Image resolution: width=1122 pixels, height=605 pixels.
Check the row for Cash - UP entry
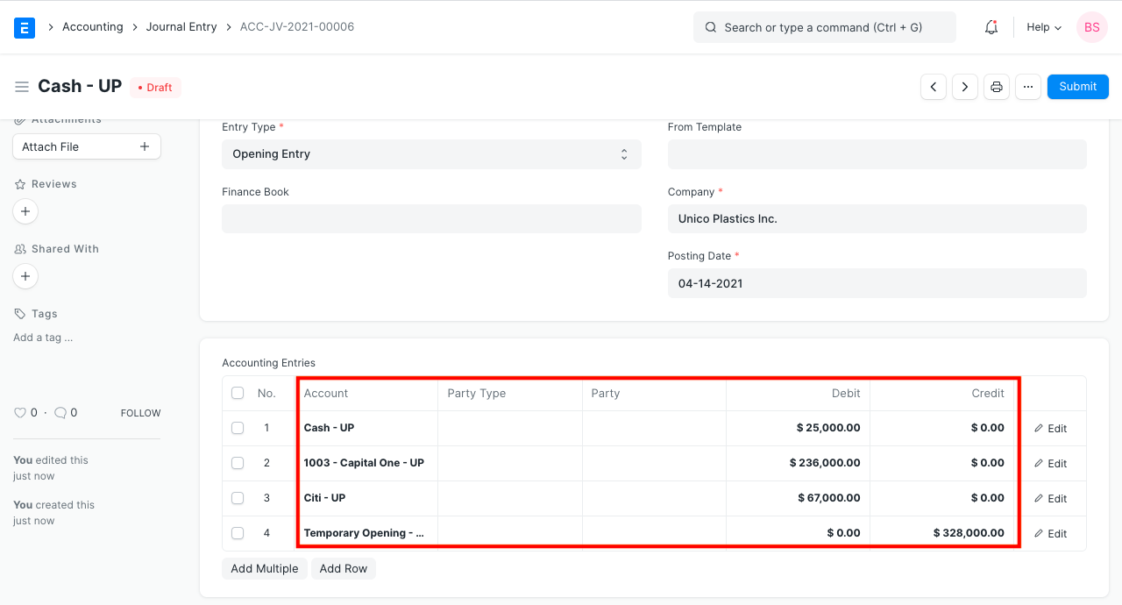238,428
